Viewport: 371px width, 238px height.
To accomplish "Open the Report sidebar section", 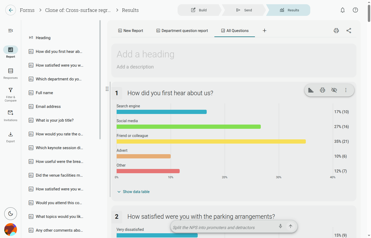I will 11,52.
